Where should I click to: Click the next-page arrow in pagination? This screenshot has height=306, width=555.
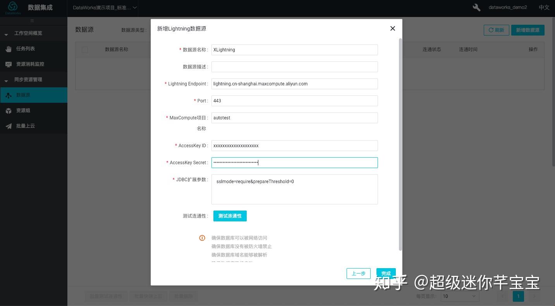click(x=534, y=296)
